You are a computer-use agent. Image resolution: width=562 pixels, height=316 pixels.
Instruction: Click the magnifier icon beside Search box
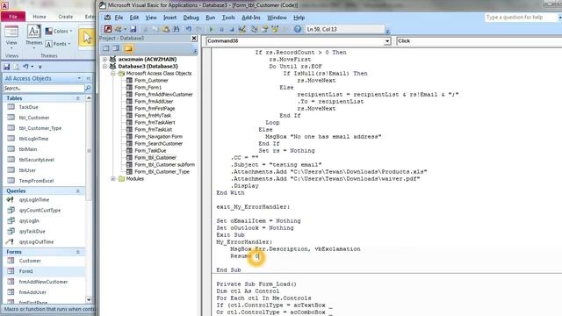click(88, 88)
